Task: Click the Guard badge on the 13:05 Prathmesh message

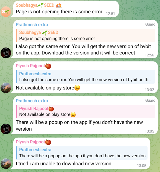Action: pos(150,100)
